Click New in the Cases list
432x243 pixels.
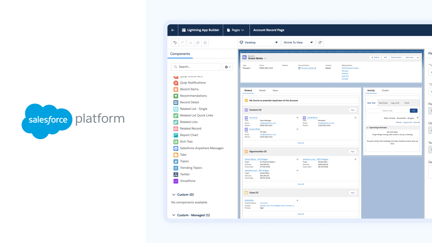tap(353, 193)
